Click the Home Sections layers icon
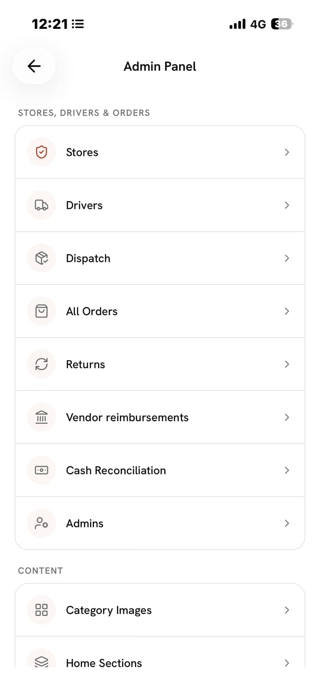The width and height of the screenshot is (320, 695). (x=41, y=661)
